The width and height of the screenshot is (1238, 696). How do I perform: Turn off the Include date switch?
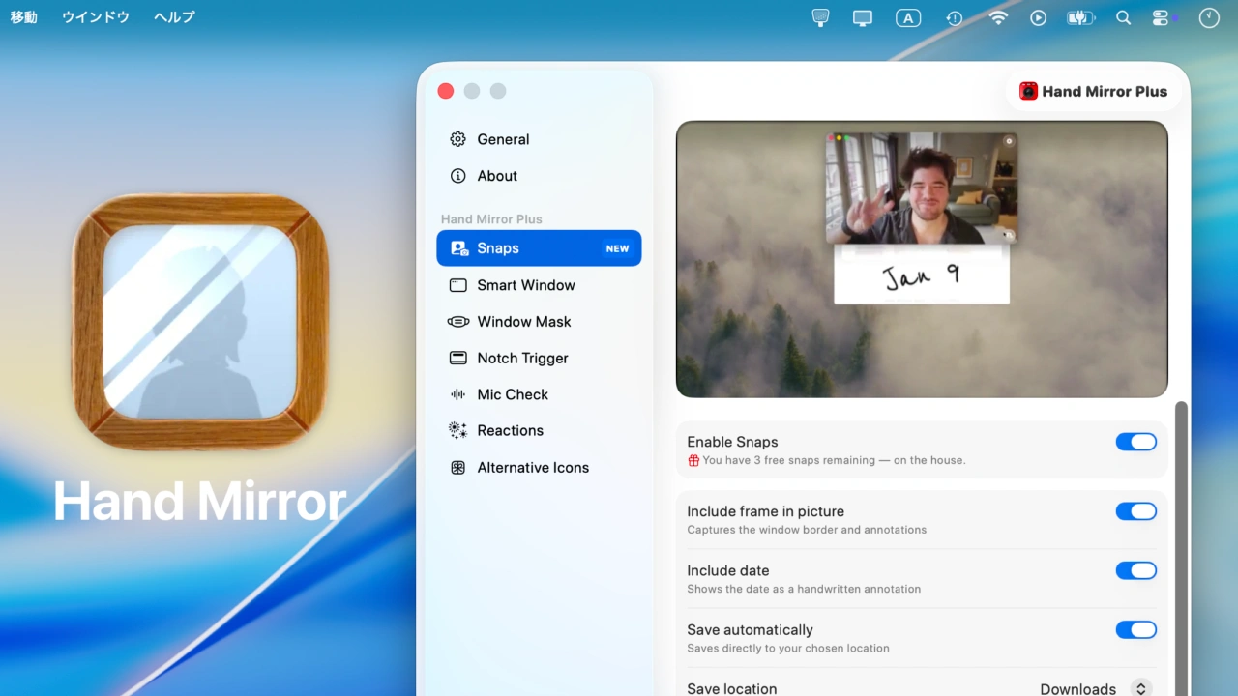coord(1135,570)
